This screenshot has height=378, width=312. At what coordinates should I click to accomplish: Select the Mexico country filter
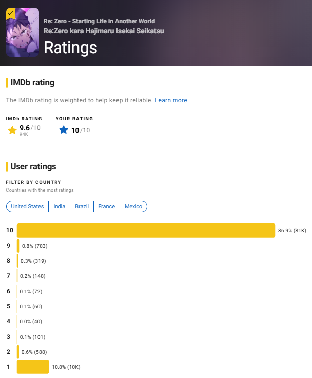click(133, 206)
